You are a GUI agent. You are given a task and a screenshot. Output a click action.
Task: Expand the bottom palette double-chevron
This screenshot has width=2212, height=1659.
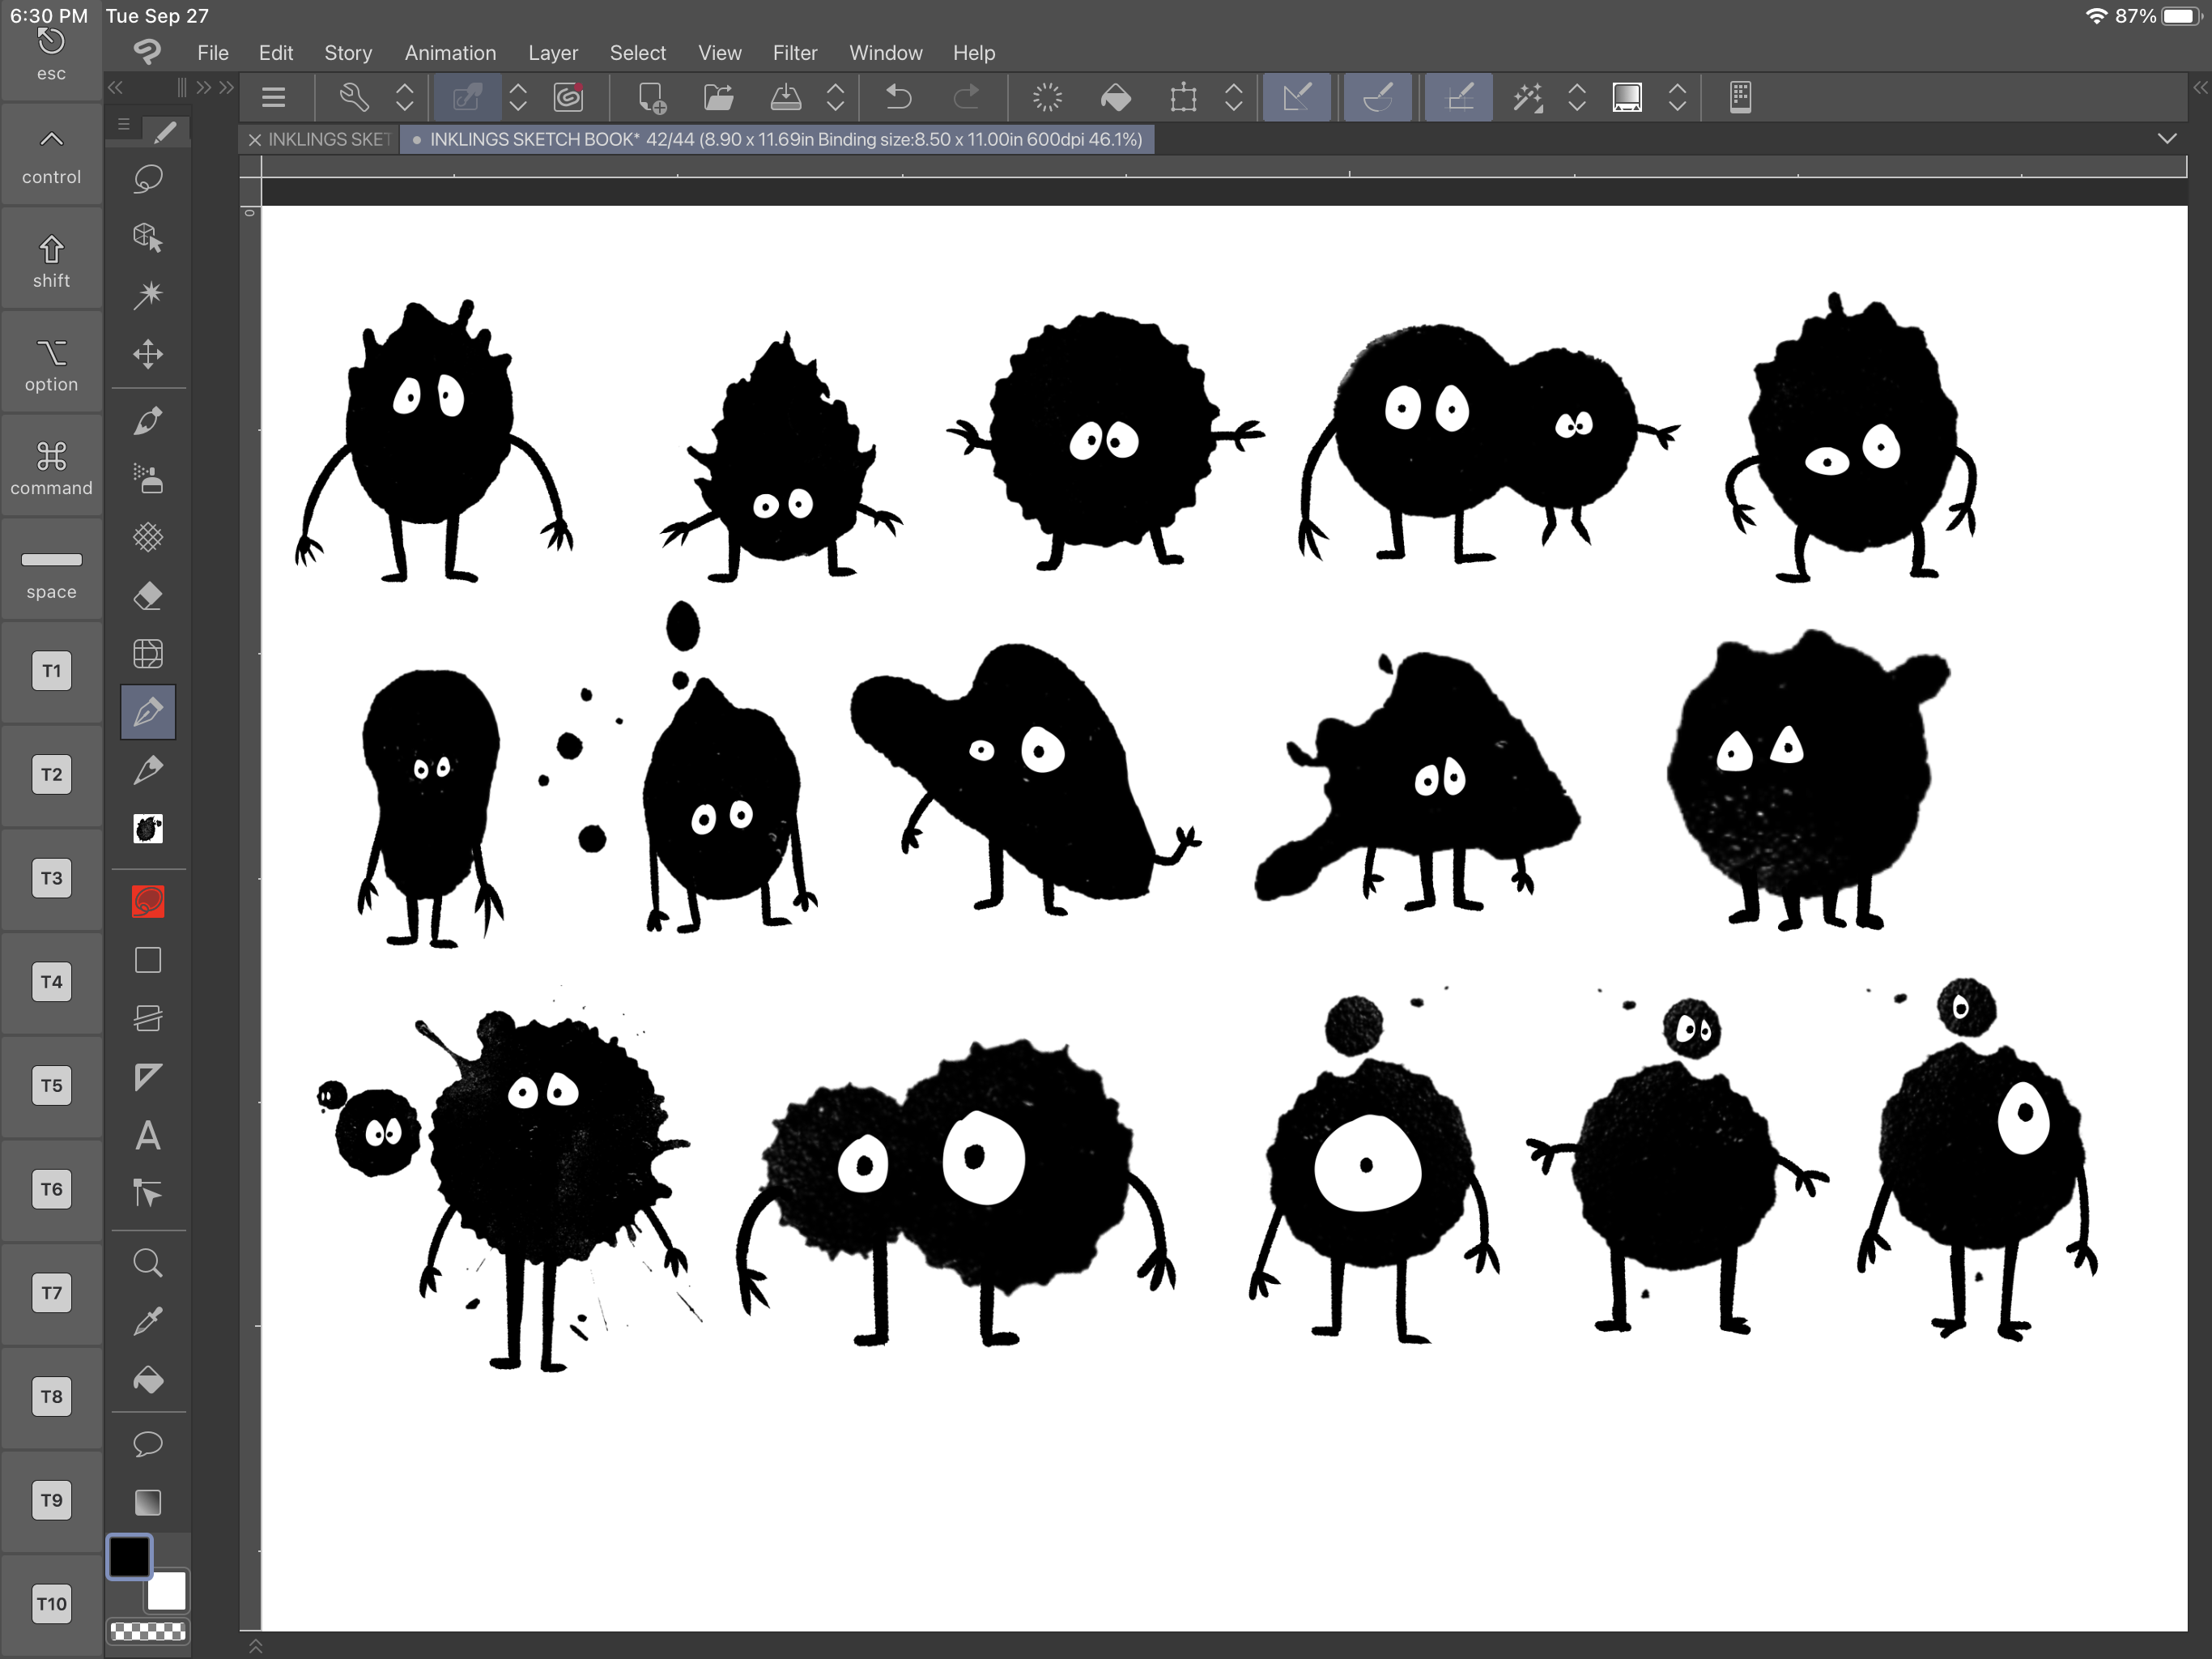pyautogui.click(x=255, y=1646)
